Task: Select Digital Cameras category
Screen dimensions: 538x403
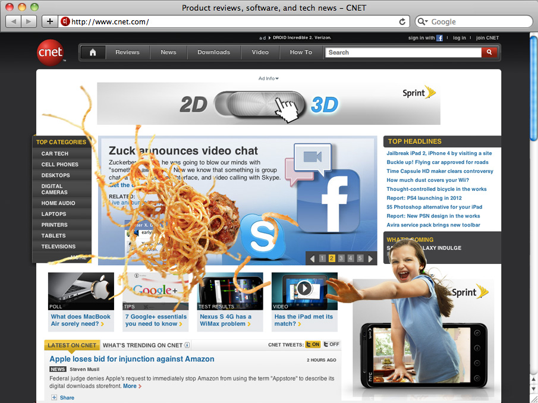Action: (x=54, y=190)
